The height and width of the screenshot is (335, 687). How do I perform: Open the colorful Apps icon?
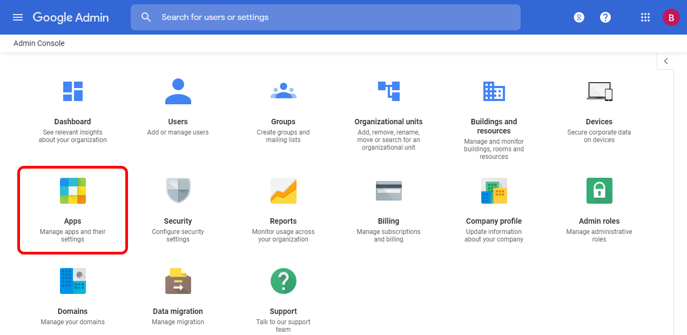point(73,191)
